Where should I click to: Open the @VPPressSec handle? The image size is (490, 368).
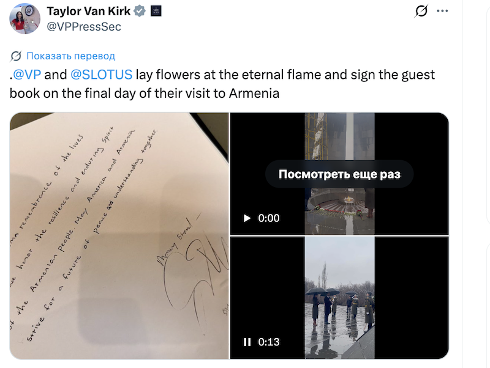click(84, 27)
